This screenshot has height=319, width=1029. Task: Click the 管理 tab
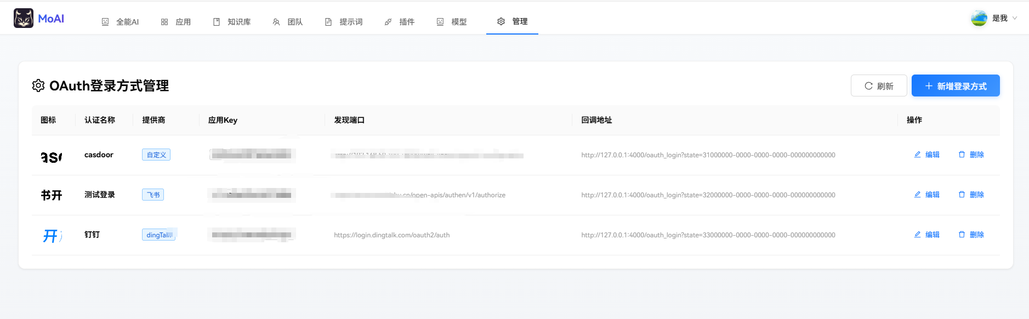click(x=512, y=21)
